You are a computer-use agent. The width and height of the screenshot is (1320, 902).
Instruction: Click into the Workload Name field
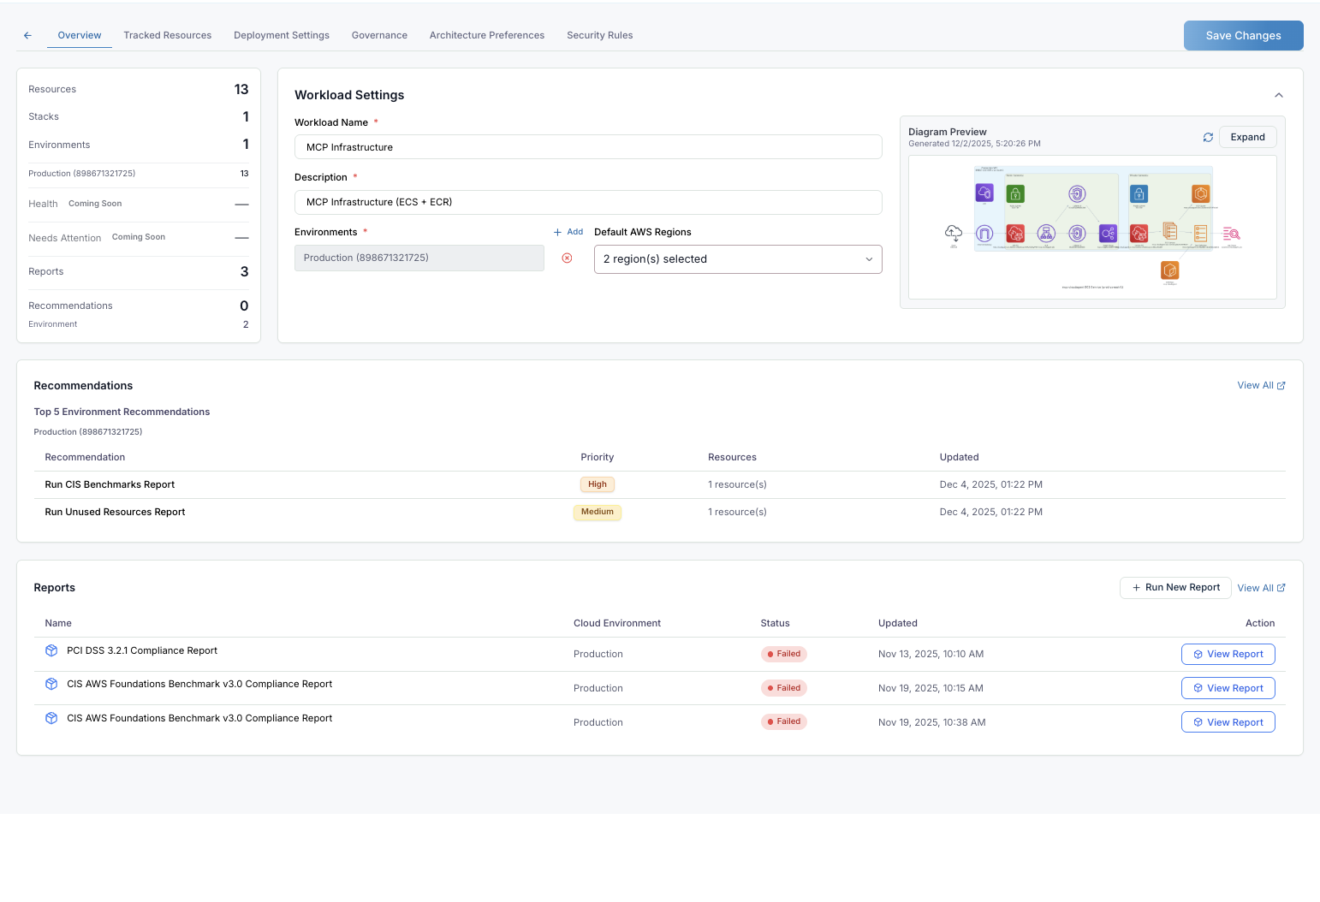[x=587, y=147]
